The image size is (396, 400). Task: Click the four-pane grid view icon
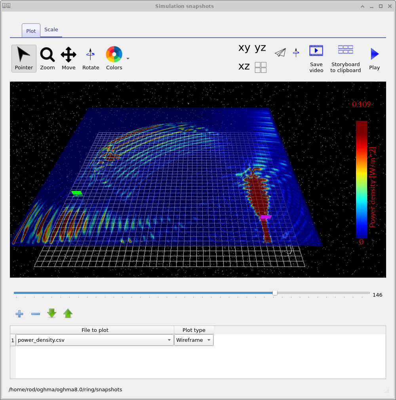(261, 67)
